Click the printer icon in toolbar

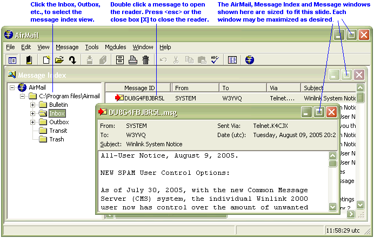(x=133, y=60)
